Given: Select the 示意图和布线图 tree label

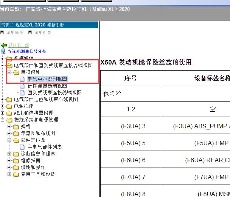Looking at the screenshot, I should [38, 133].
